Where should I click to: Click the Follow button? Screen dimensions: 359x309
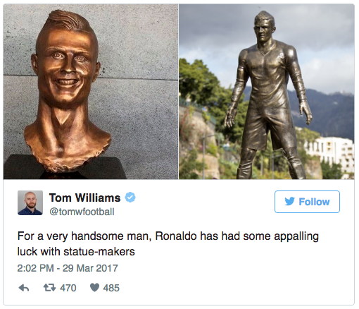coord(307,202)
